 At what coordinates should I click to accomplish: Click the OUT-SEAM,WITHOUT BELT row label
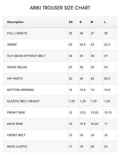coord(26,56)
